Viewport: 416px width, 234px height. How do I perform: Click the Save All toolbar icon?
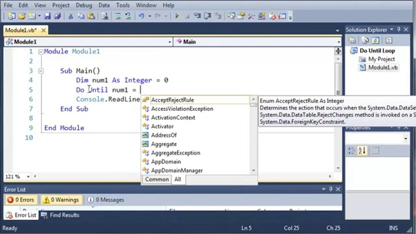pyautogui.click(x=58, y=16)
